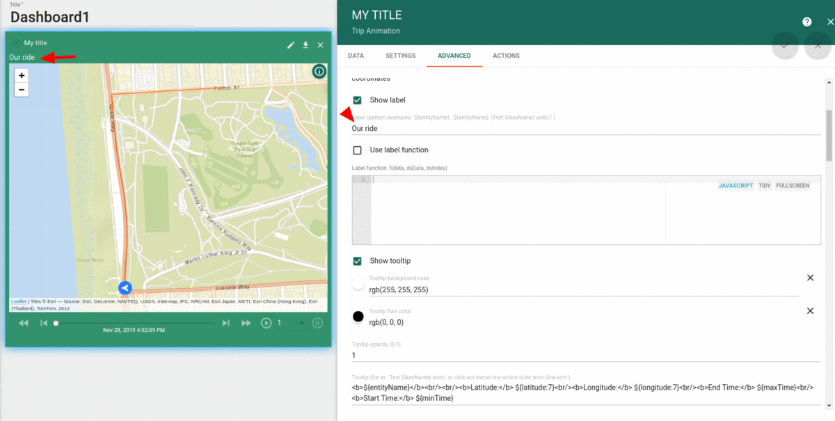Uncheck the Show label checkbox
The image size is (835, 421).
click(x=358, y=100)
